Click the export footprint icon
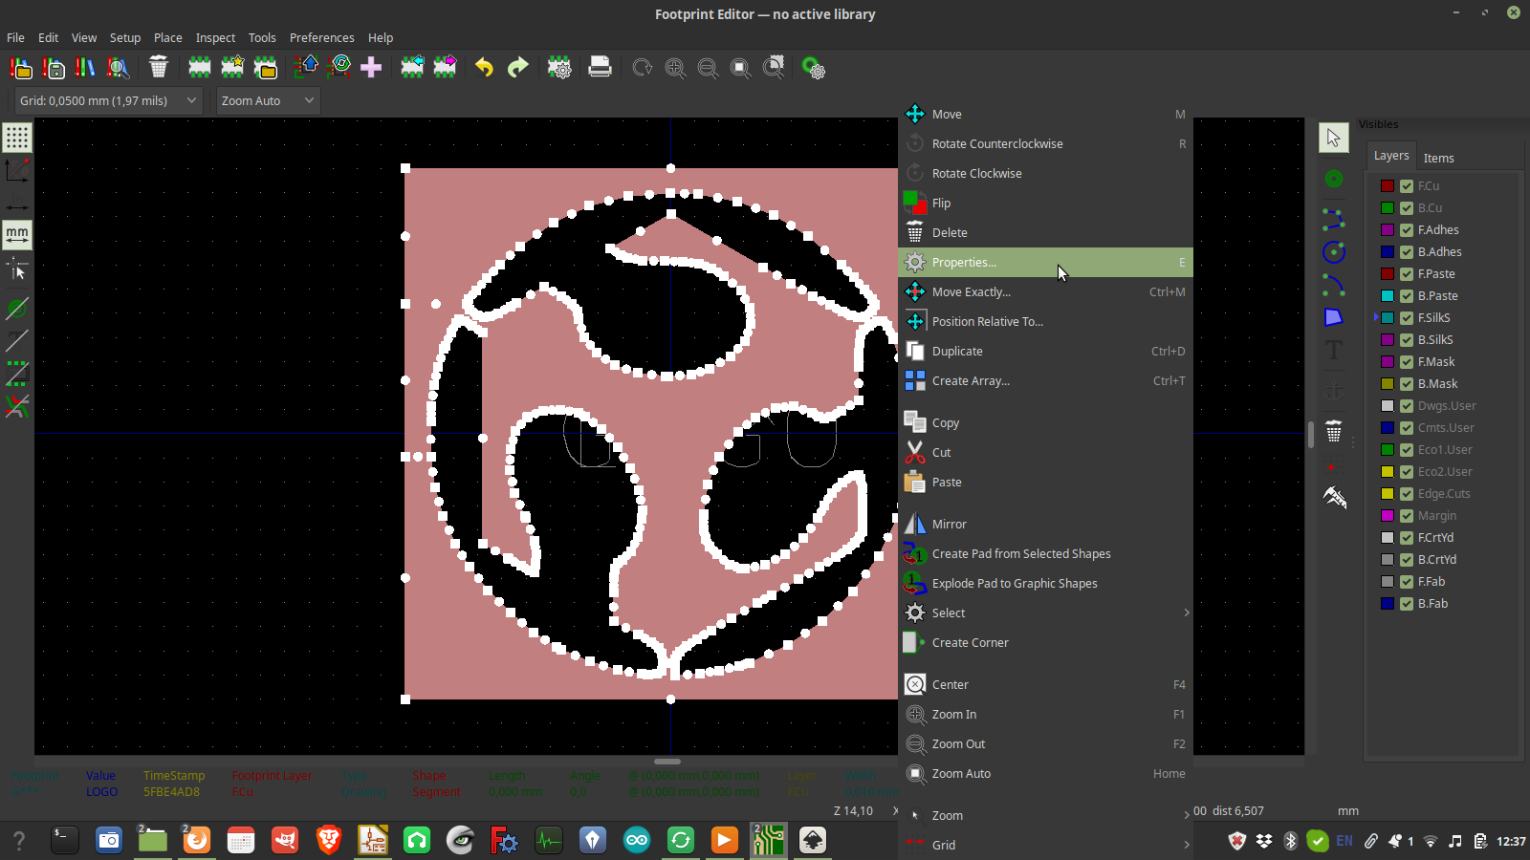Screen dimensions: 1530x860 [445, 67]
